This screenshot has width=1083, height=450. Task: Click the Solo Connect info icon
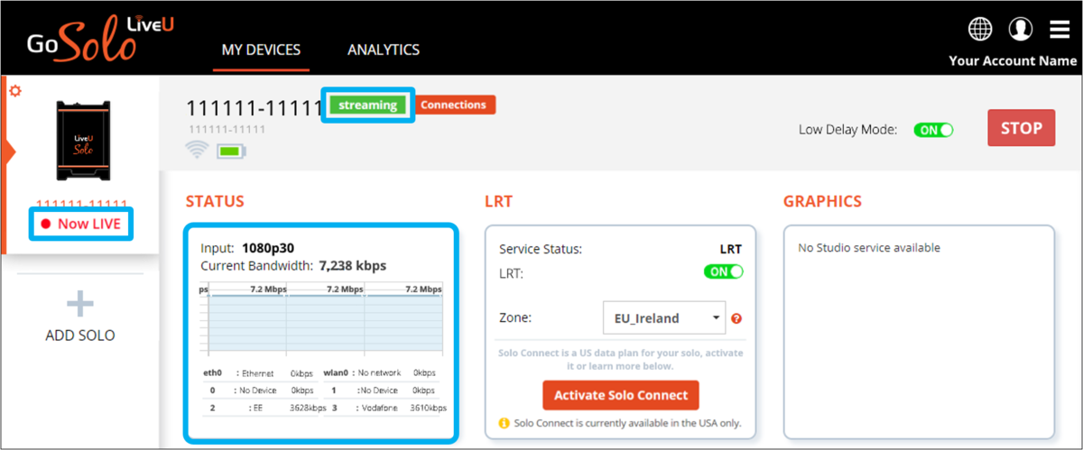pos(504,423)
